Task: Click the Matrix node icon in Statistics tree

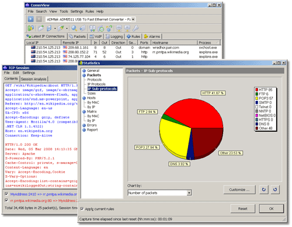Action: (x=84, y=111)
